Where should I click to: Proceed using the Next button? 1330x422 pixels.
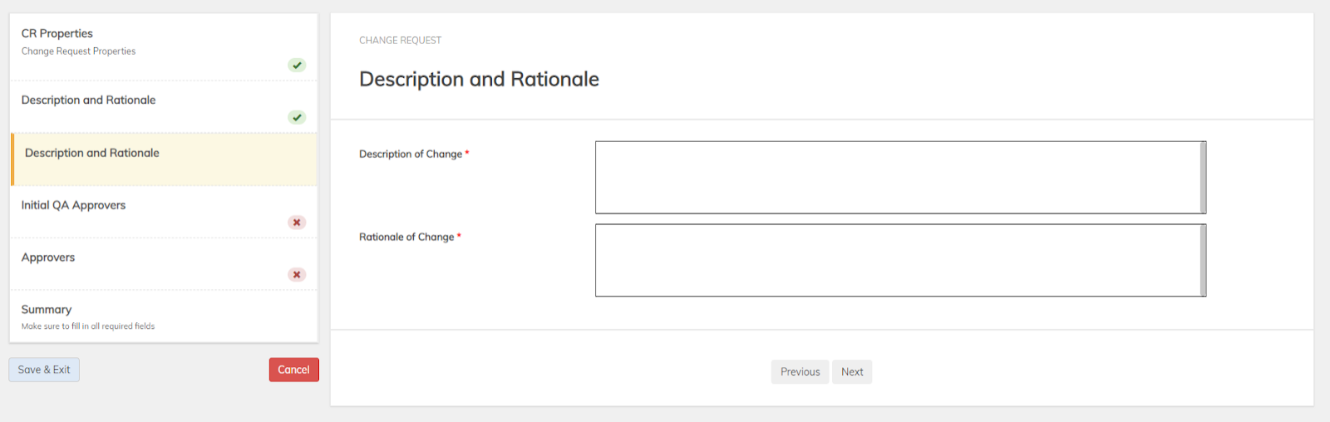pyautogui.click(x=852, y=371)
